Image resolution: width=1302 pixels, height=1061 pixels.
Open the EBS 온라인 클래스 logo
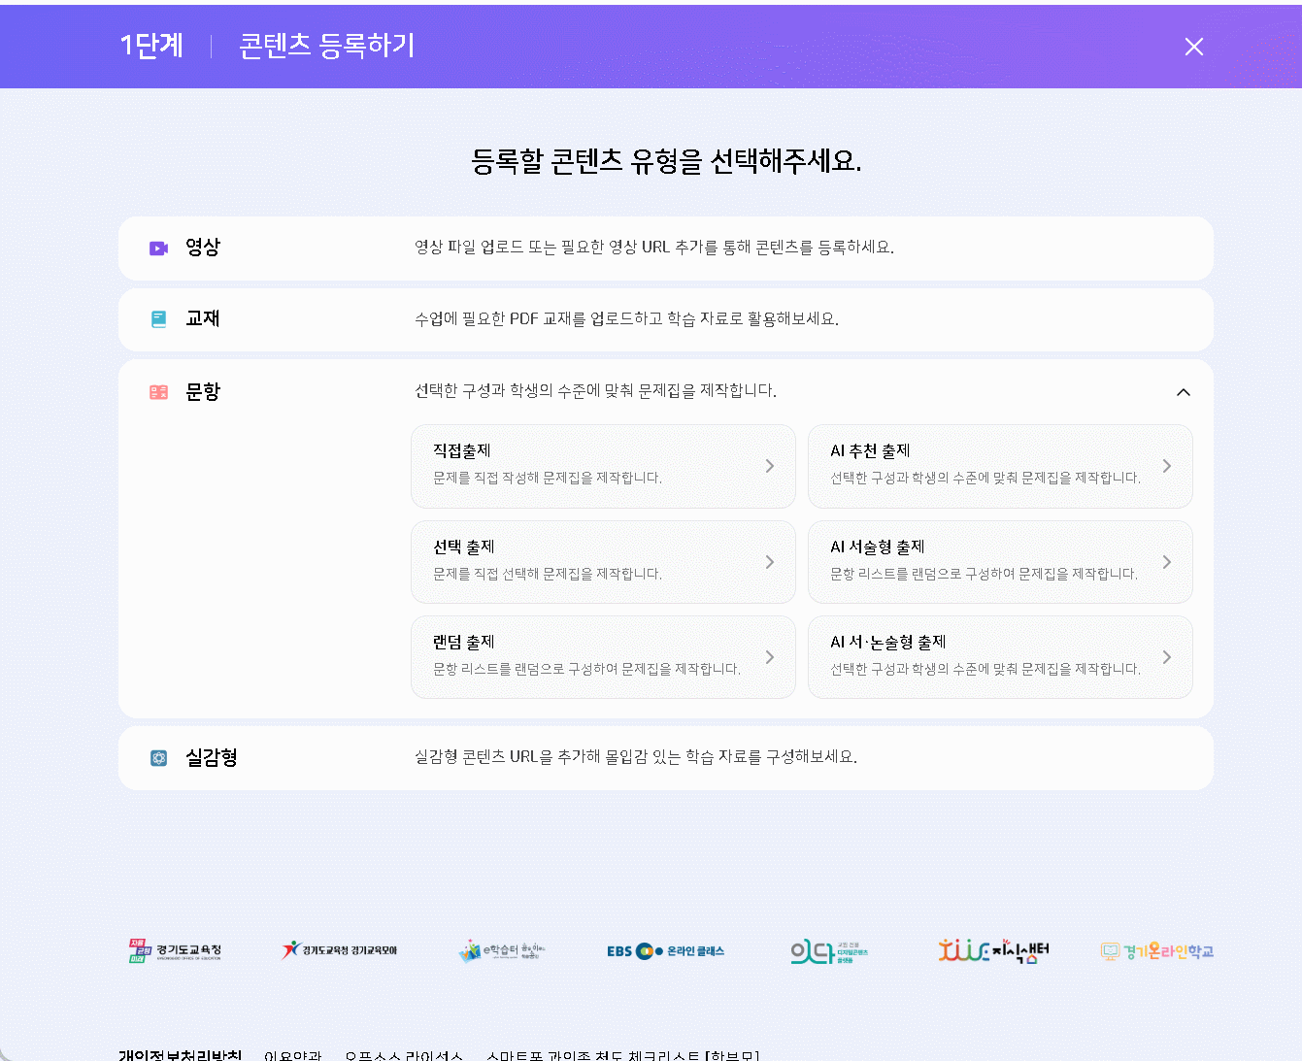[665, 951]
